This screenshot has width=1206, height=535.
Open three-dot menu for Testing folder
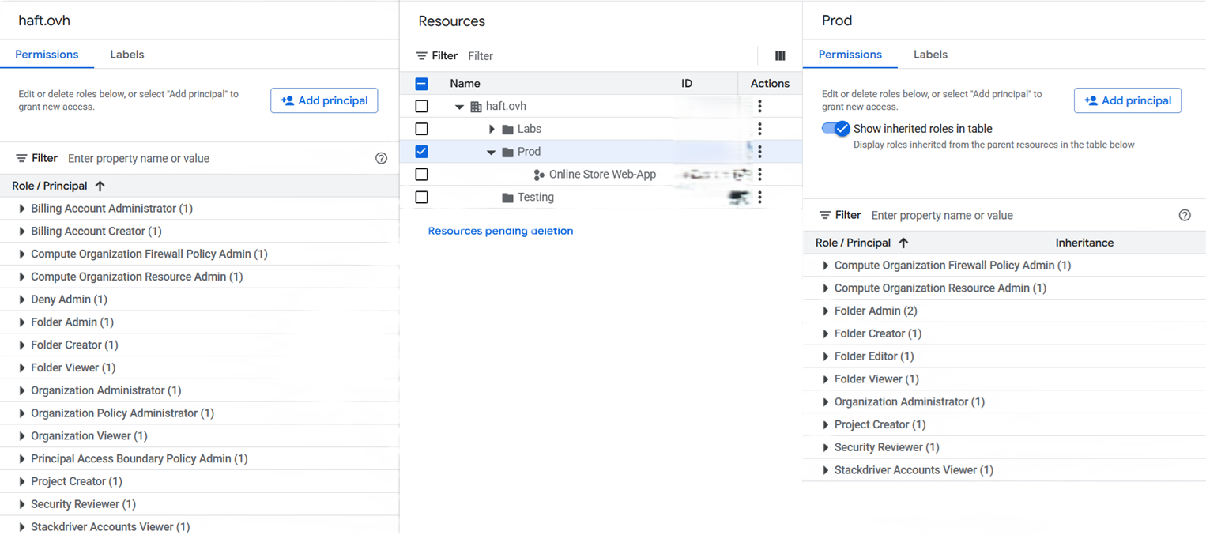759,198
